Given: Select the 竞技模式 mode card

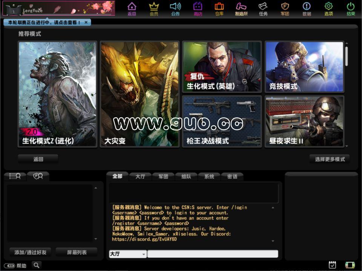Looking at the screenshot, I should coord(304,67).
